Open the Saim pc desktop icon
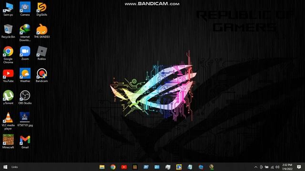Screen dimensions: 305x171 pyautogui.click(x=8, y=9)
